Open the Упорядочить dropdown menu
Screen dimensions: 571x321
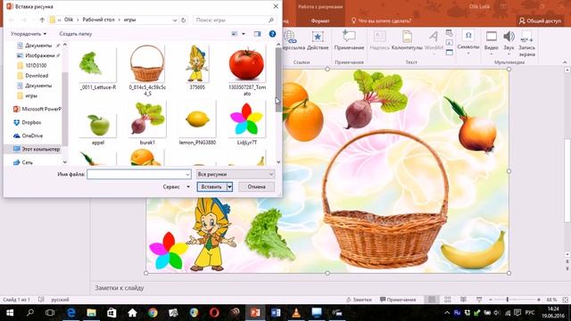click(x=29, y=34)
